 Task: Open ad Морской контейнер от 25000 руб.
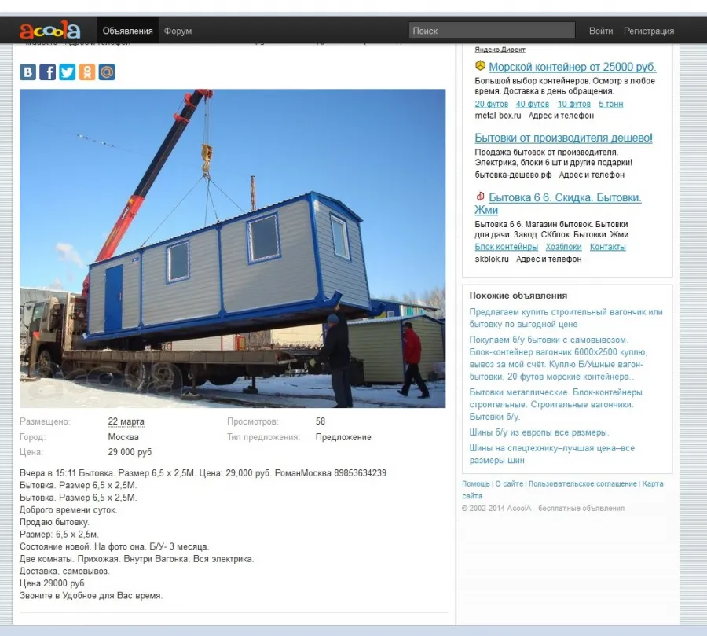click(x=572, y=67)
